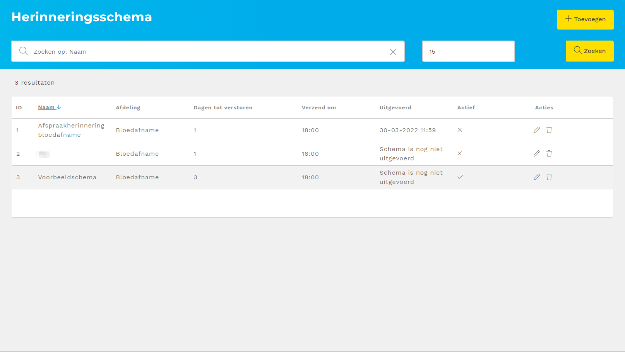Image resolution: width=625 pixels, height=352 pixels.
Task: Sort the table by Verzend om
Action: 318,108
